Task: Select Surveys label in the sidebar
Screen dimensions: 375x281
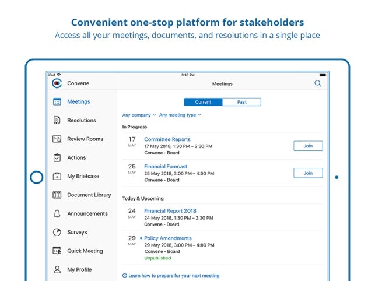Action: pos(77,232)
